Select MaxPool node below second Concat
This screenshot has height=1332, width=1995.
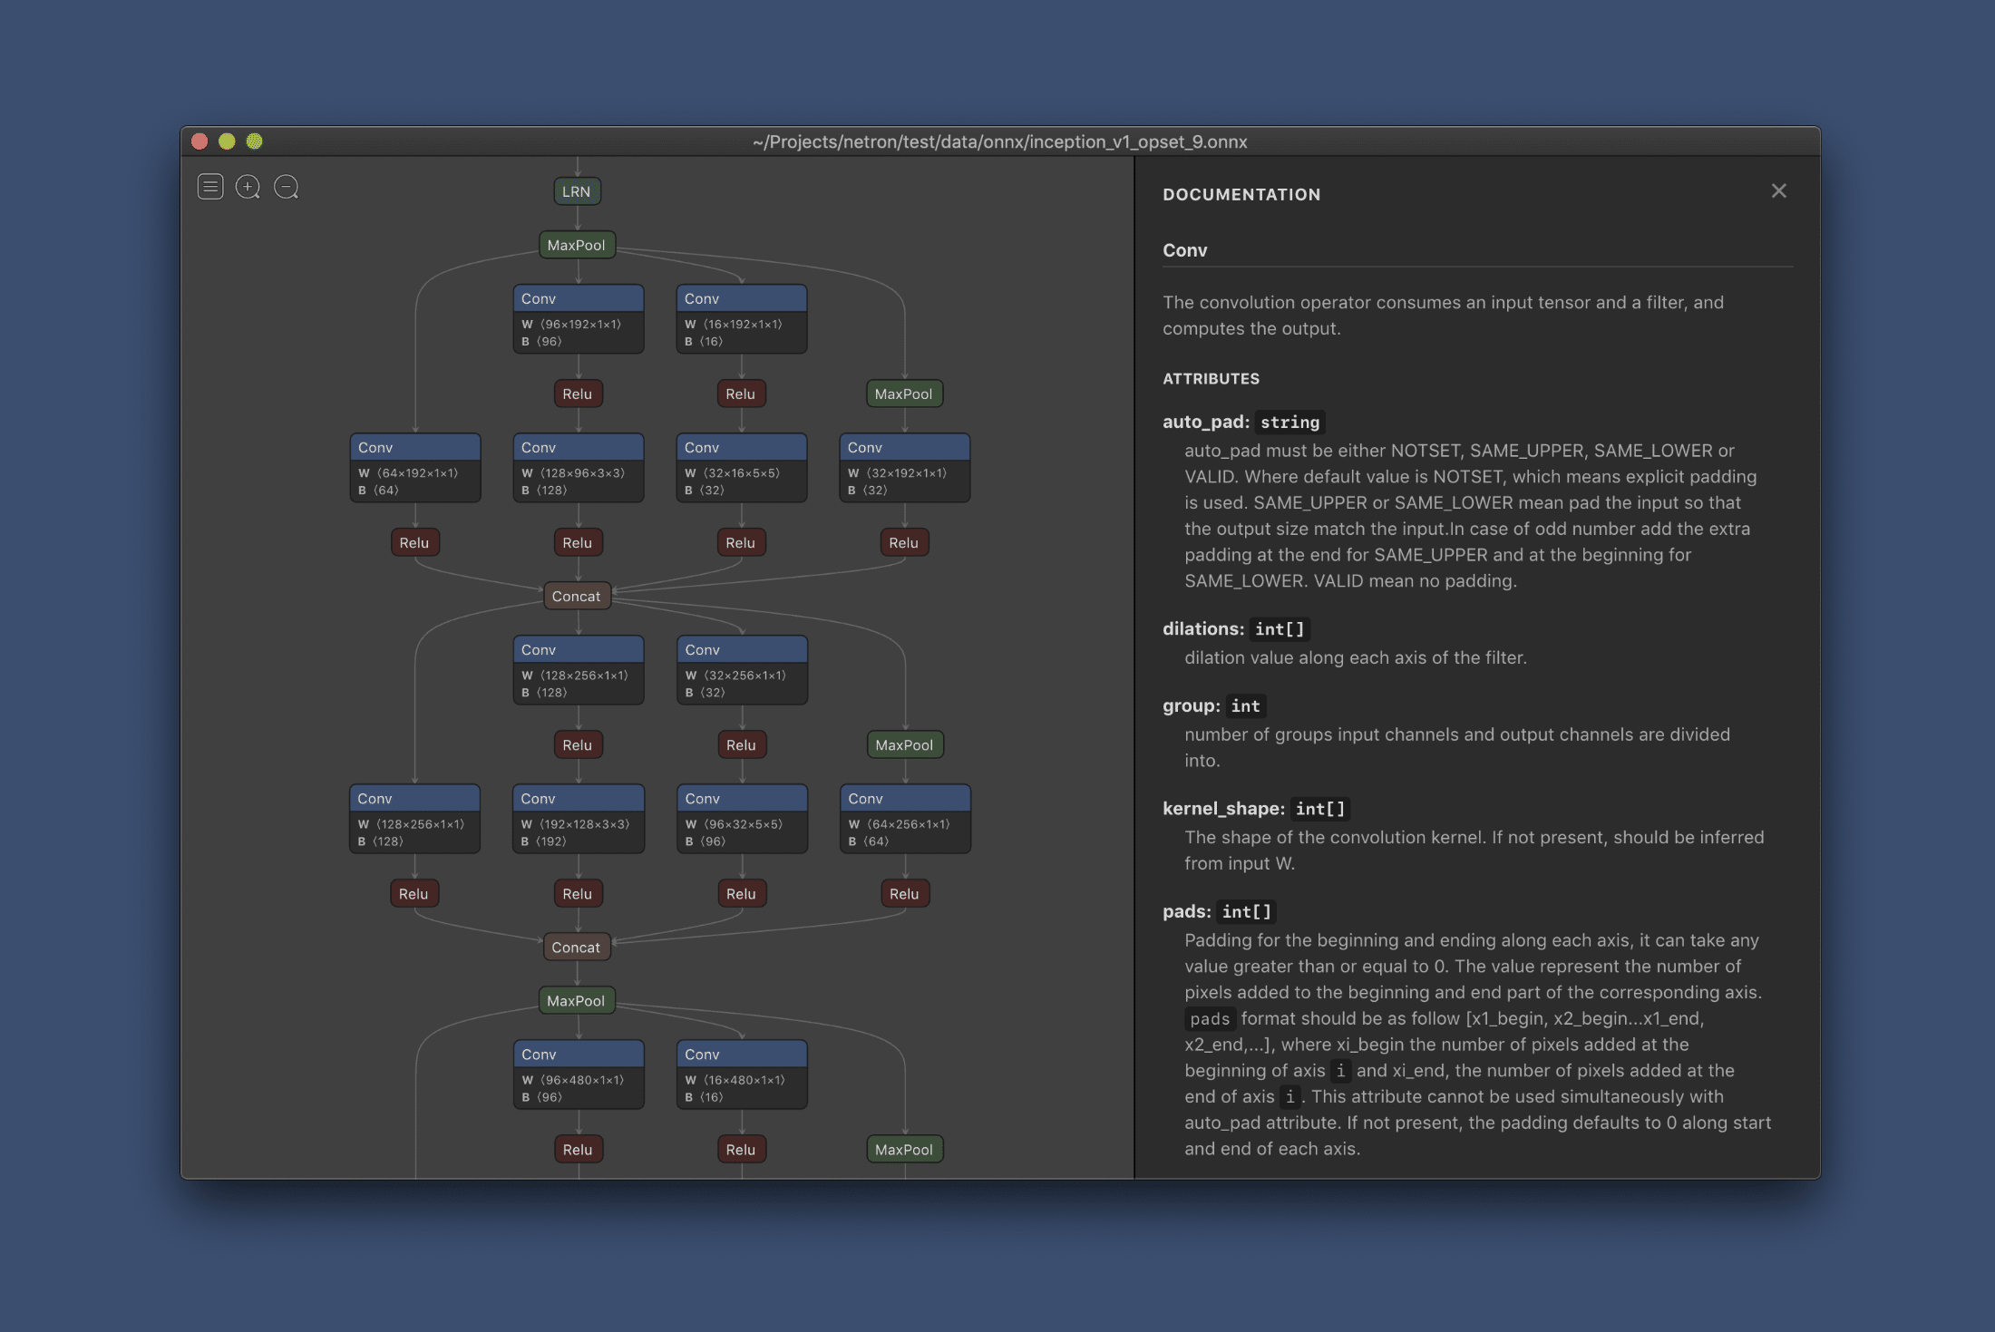point(577,1001)
